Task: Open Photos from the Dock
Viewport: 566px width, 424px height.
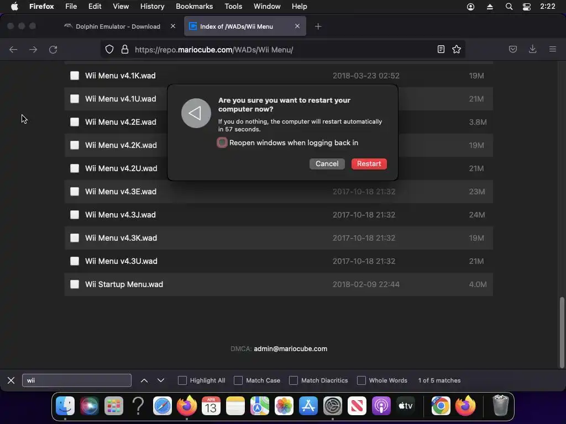Action: 284,406
